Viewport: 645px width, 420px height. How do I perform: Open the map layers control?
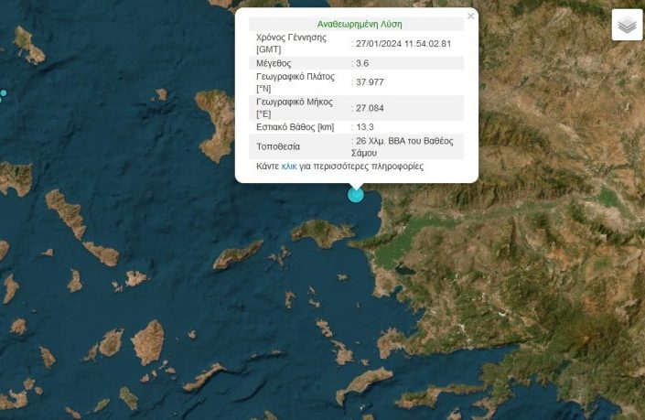(x=627, y=26)
